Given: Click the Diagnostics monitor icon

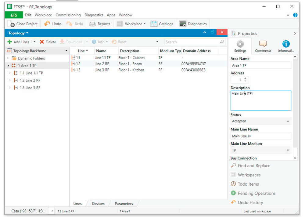Looking at the screenshot, I should [x=183, y=24].
